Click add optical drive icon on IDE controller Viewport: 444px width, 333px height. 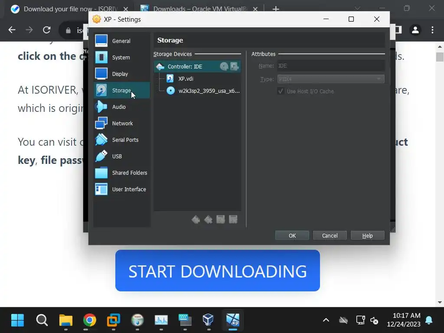tap(224, 66)
